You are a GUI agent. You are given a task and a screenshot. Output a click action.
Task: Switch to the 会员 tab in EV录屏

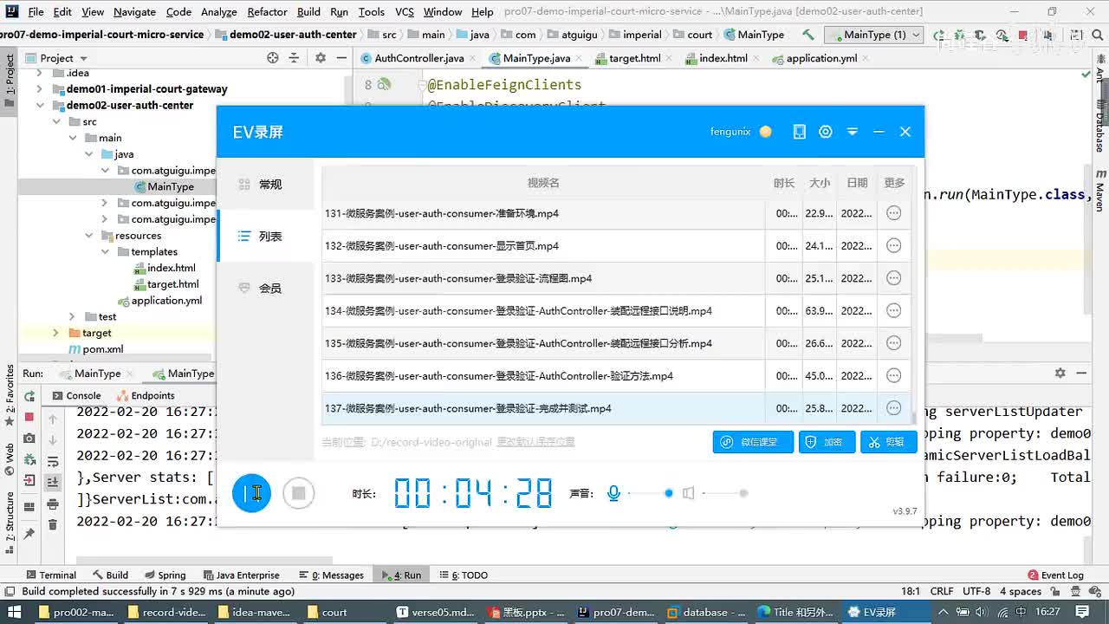tap(265, 289)
